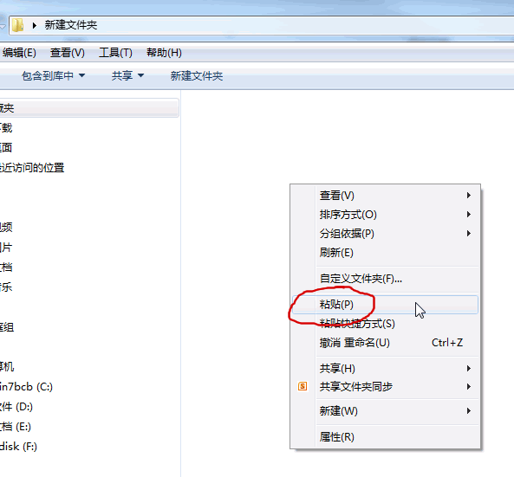Screen dimensions: 514x477
Task: Open the 工具(T) menu
Action: coord(115,53)
